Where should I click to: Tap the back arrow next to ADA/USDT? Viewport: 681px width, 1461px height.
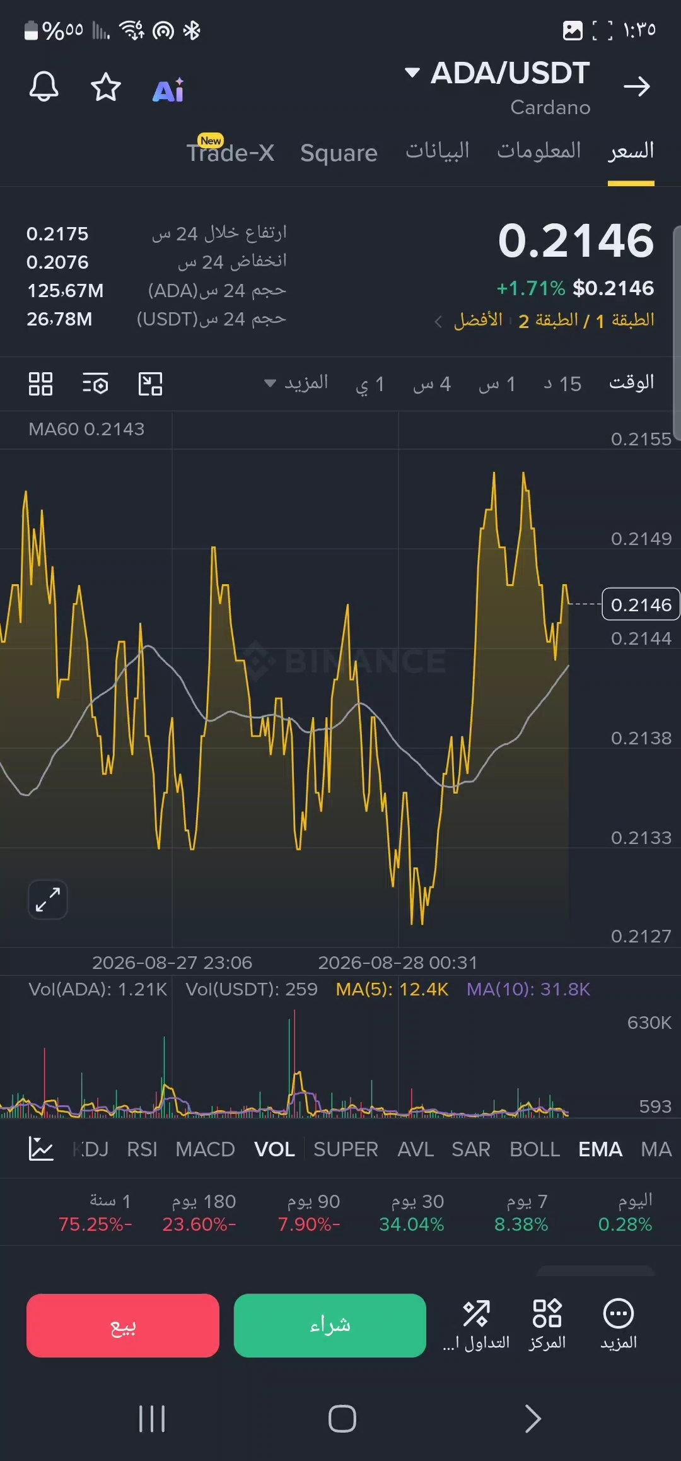[x=637, y=86]
